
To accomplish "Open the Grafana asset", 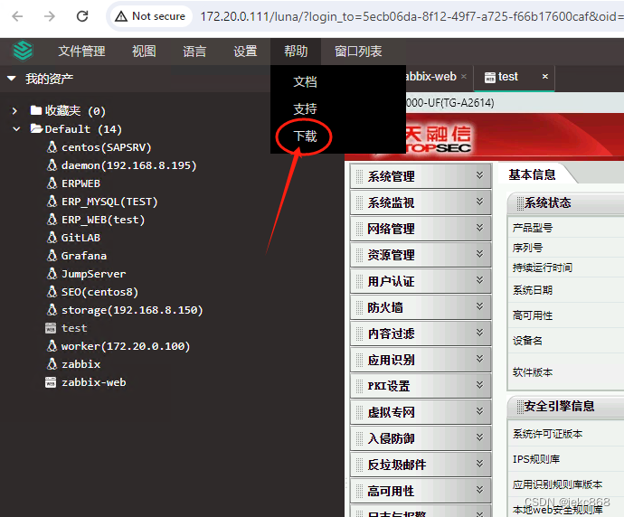I will pyautogui.click(x=84, y=256).
